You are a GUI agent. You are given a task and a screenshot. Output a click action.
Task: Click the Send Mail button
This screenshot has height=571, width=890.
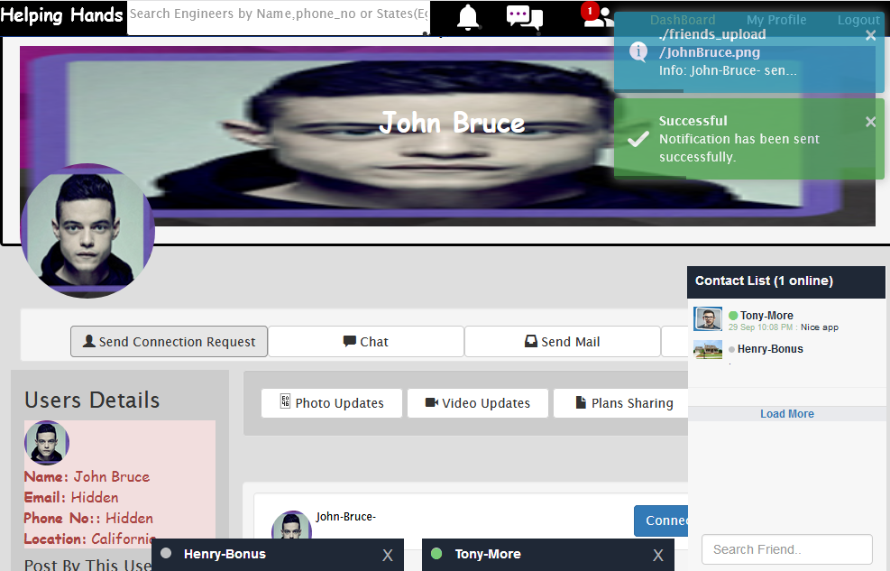pyautogui.click(x=563, y=342)
